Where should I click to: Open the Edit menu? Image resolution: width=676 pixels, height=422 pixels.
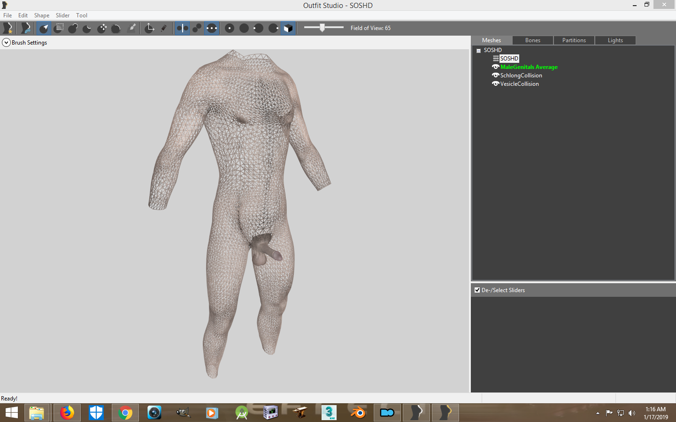coord(23,15)
